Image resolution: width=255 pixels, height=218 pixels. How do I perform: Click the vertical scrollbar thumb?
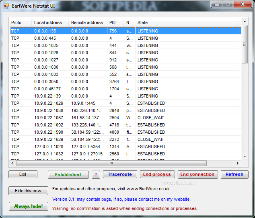pyautogui.click(x=245, y=44)
